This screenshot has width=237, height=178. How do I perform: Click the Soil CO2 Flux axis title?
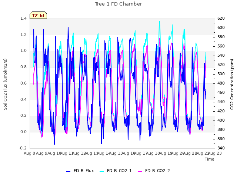point(5,84)
